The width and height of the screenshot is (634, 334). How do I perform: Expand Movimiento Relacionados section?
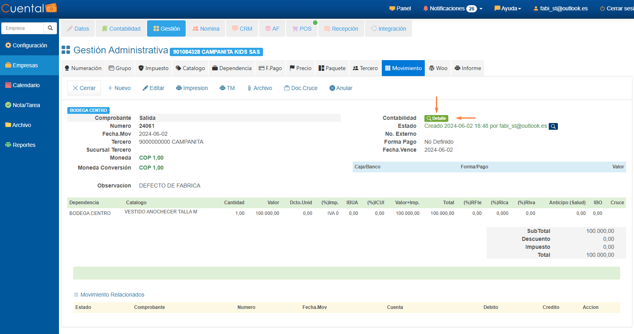(x=109, y=295)
